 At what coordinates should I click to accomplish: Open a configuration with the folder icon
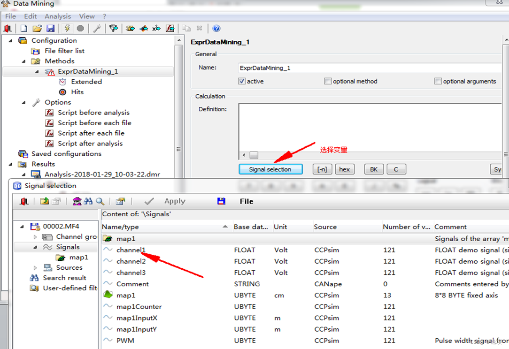pyautogui.click(x=37, y=29)
